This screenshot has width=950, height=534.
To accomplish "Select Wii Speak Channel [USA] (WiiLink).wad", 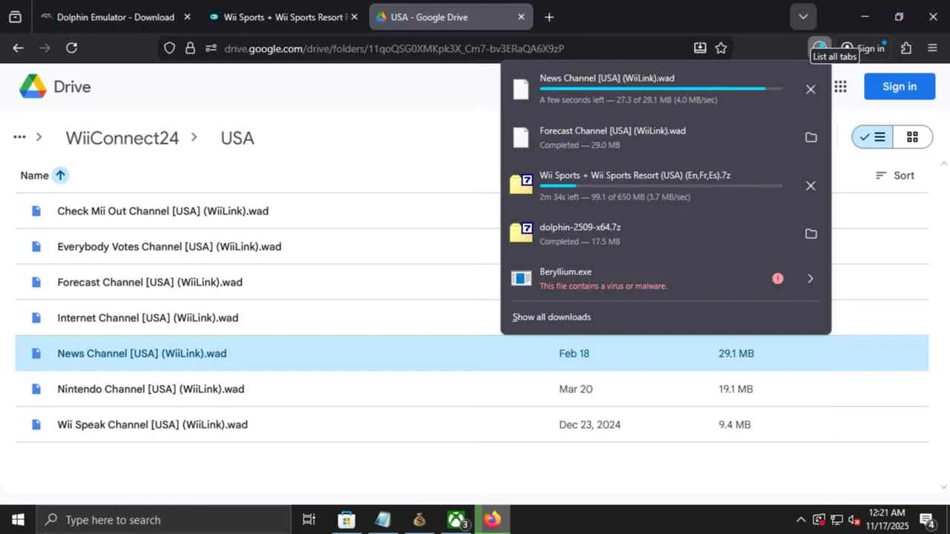I will (472, 424).
